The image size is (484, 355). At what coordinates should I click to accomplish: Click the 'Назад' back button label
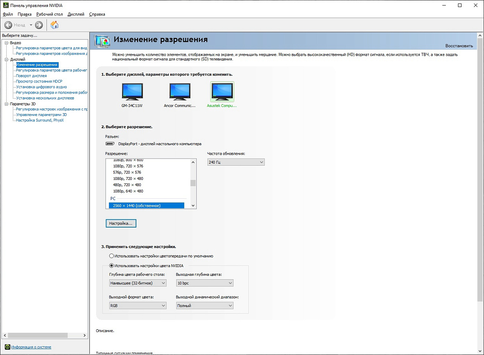[x=20, y=25]
